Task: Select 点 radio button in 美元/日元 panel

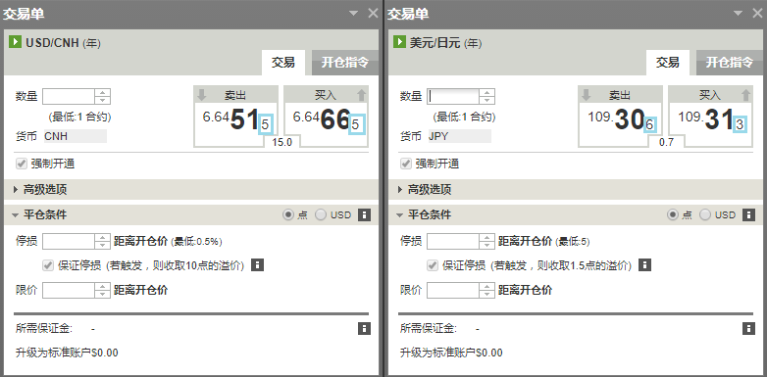Action: (673, 214)
